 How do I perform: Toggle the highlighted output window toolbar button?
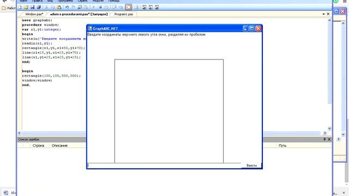click(129, 7)
